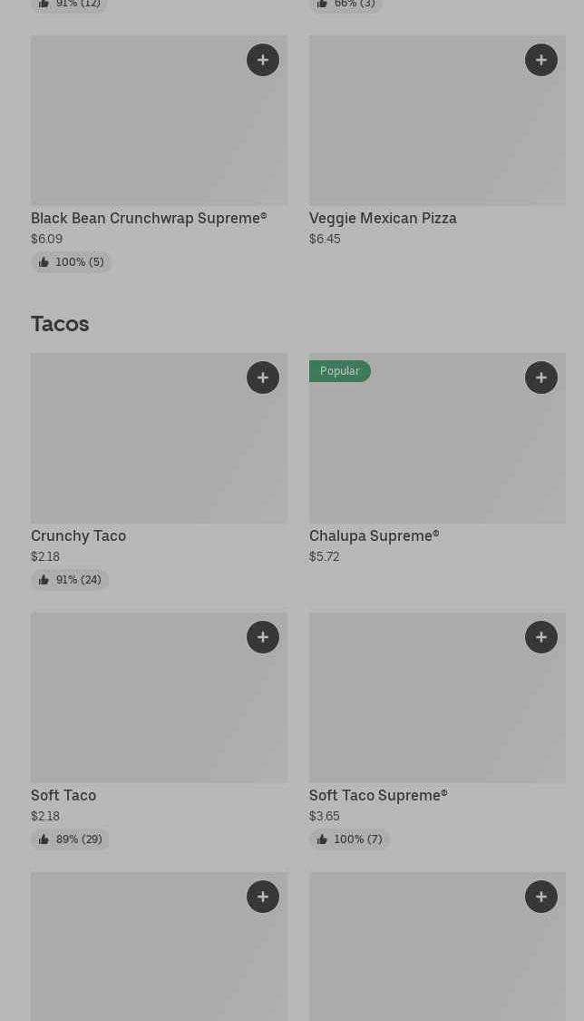The image size is (584, 1021).
Task: Click plus icon below Soft Taco
Action: 263,897
